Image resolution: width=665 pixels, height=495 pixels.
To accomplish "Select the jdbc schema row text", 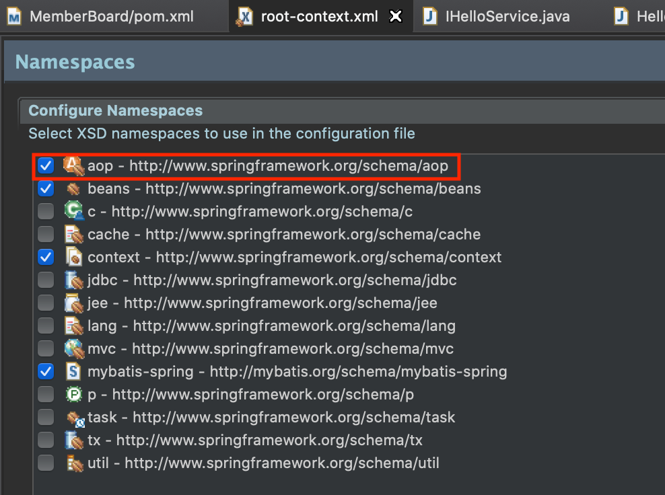I will point(272,280).
